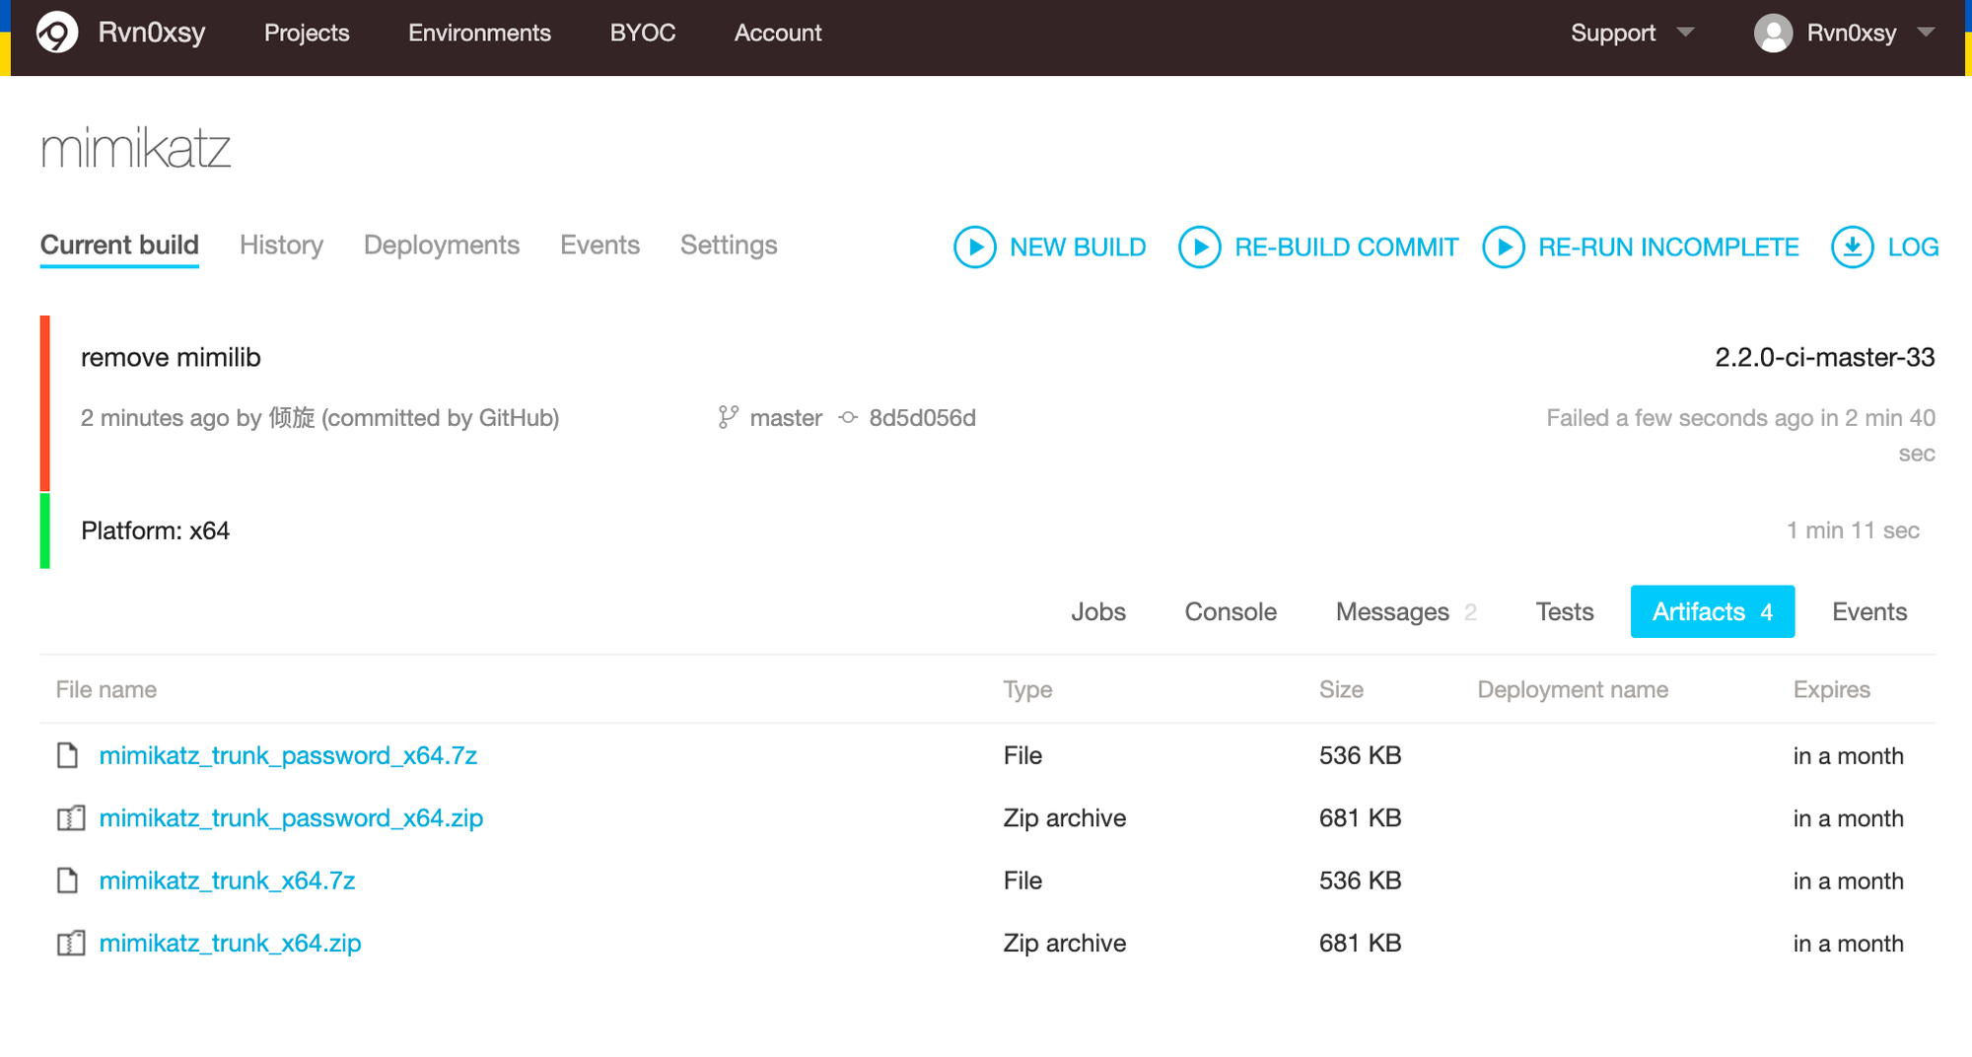The height and width of the screenshot is (1057, 1972).
Task: Click file icon beside mimikatz_trunk_password_x64.7z
Action: 68,755
